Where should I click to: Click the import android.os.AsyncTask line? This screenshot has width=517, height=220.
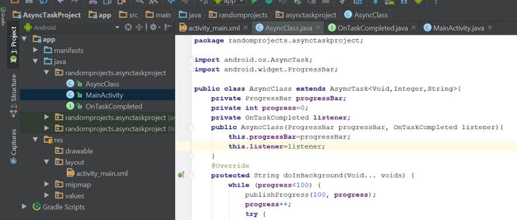253,59
